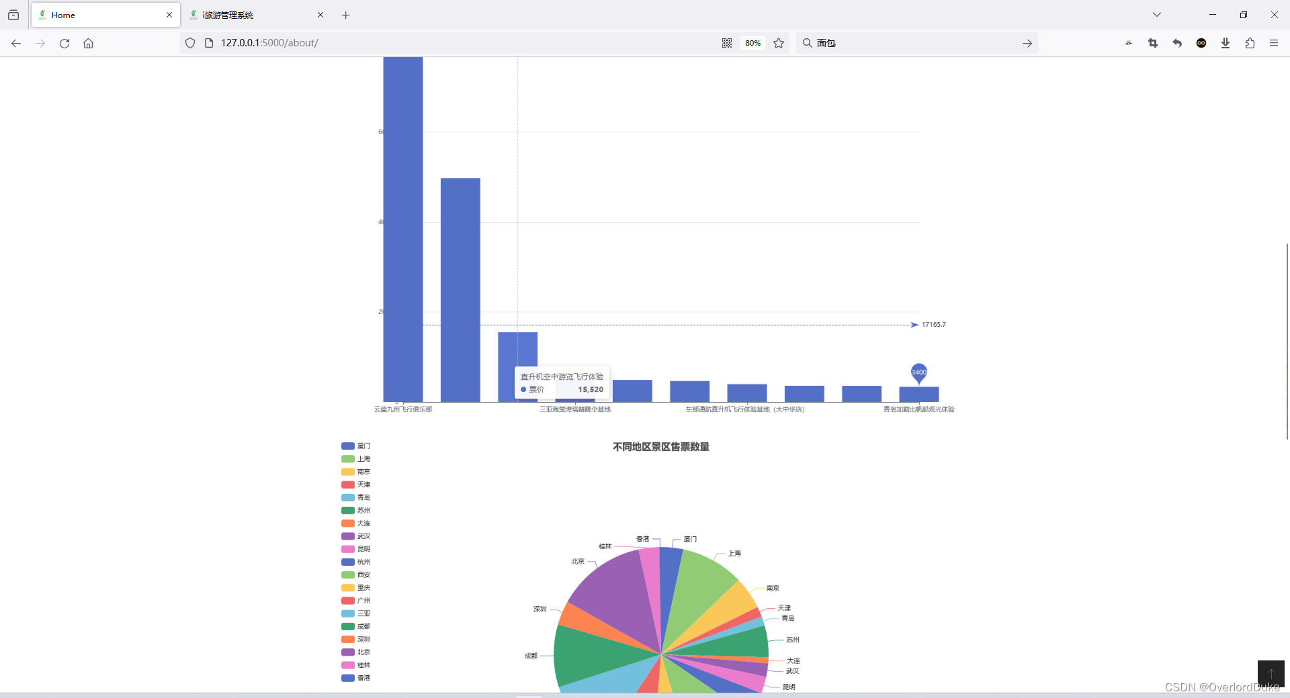The image size is (1290, 698).
Task: Toggle 北京 legend item
Action: [355, 652]
